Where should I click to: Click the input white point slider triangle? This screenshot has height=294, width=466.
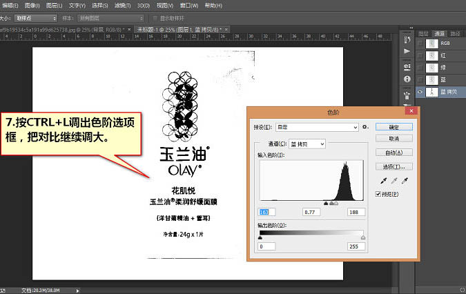pyautogui.click(x=336, y=204)
